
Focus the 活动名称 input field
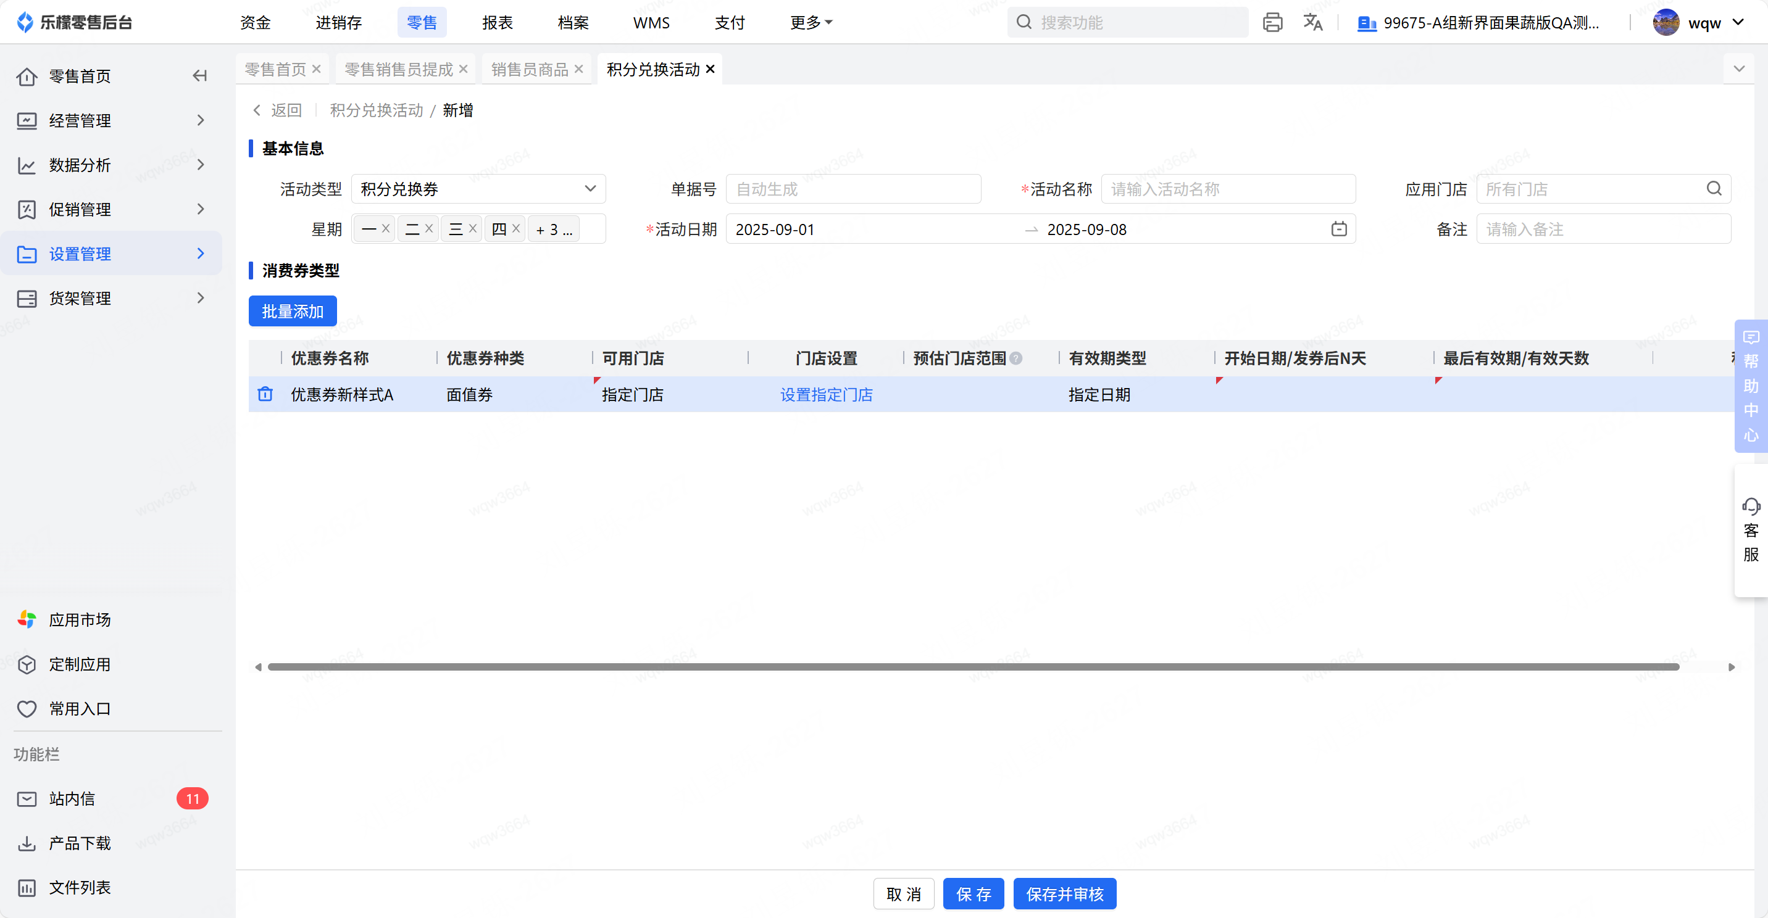1228,189
